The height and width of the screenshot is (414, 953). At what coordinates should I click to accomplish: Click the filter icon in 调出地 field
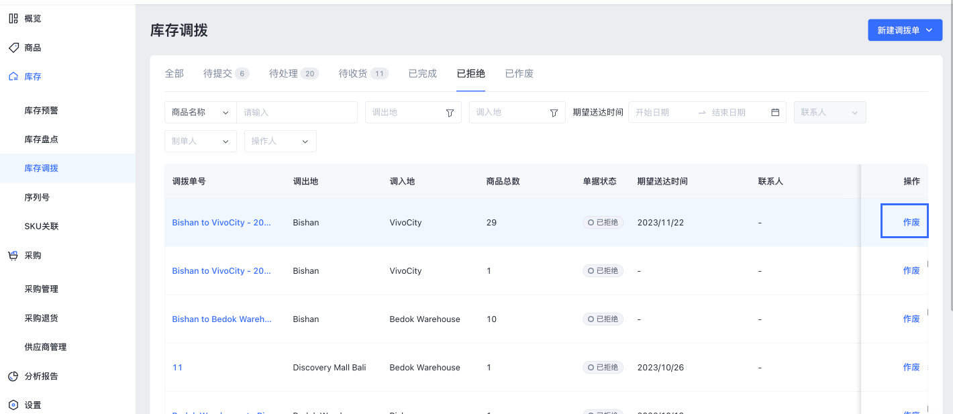click(450, 113)
